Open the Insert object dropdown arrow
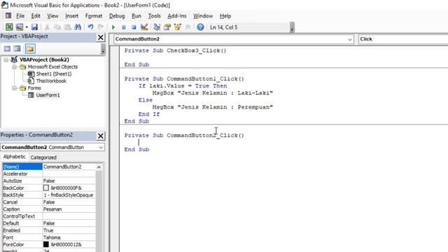Image resolution: width=448 pixels, height=252 pixels. (27, 27)
